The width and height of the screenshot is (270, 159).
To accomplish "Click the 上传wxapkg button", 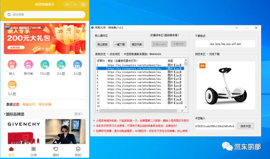I will click(x=159, y=44).
